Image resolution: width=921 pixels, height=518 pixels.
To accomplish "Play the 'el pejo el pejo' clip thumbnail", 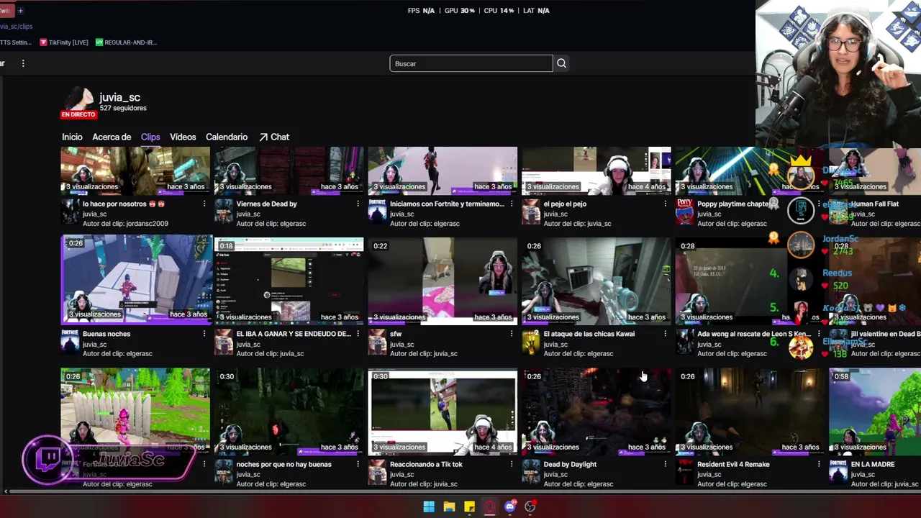I will [596, 171].
